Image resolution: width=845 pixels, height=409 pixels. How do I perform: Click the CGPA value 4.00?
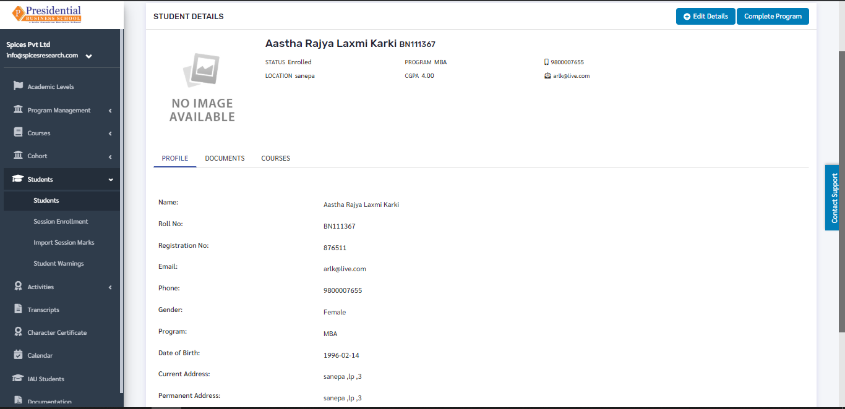pos(427,76)
